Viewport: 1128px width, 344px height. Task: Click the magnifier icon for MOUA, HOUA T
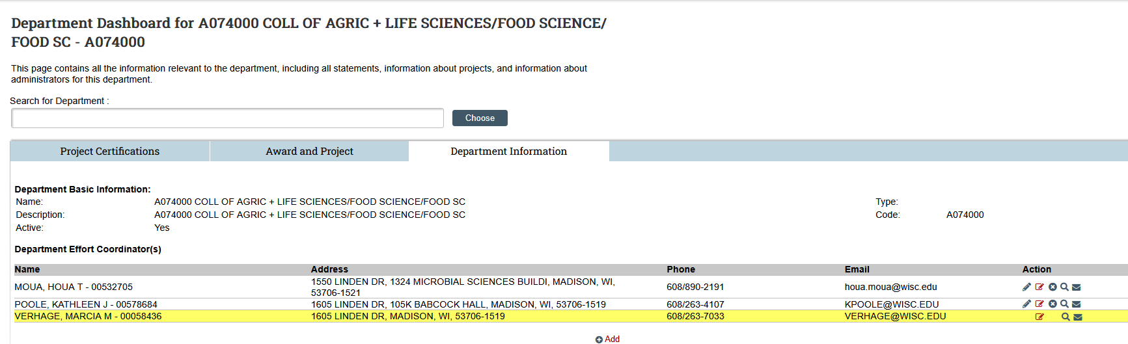click(1064, 287)
